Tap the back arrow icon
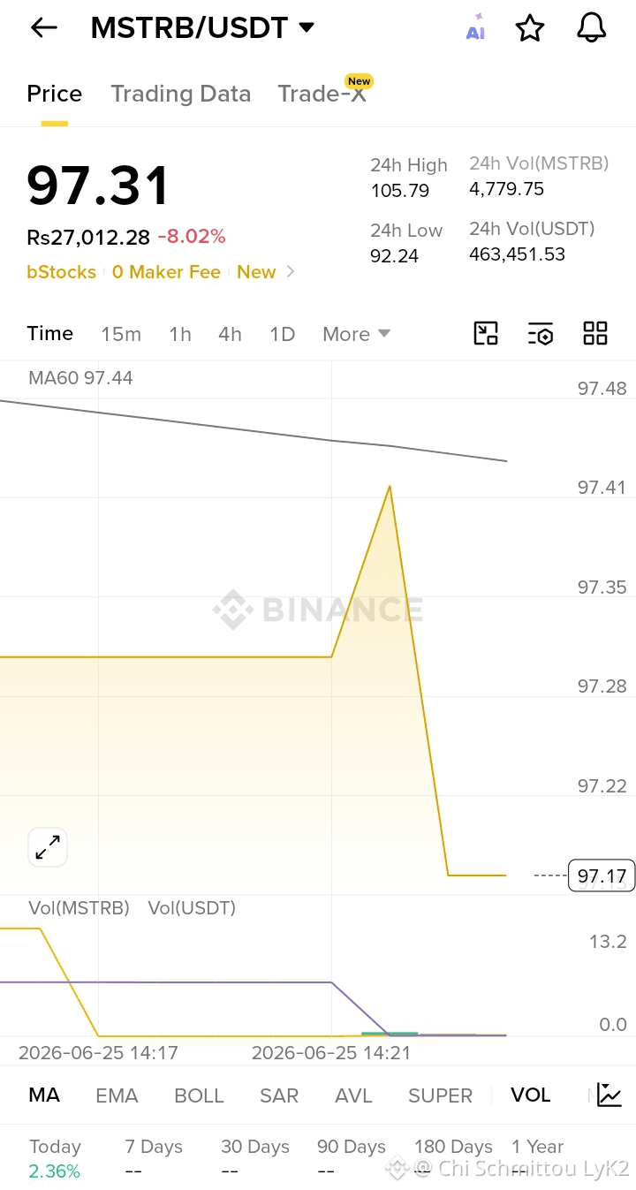 pos(43,28)
